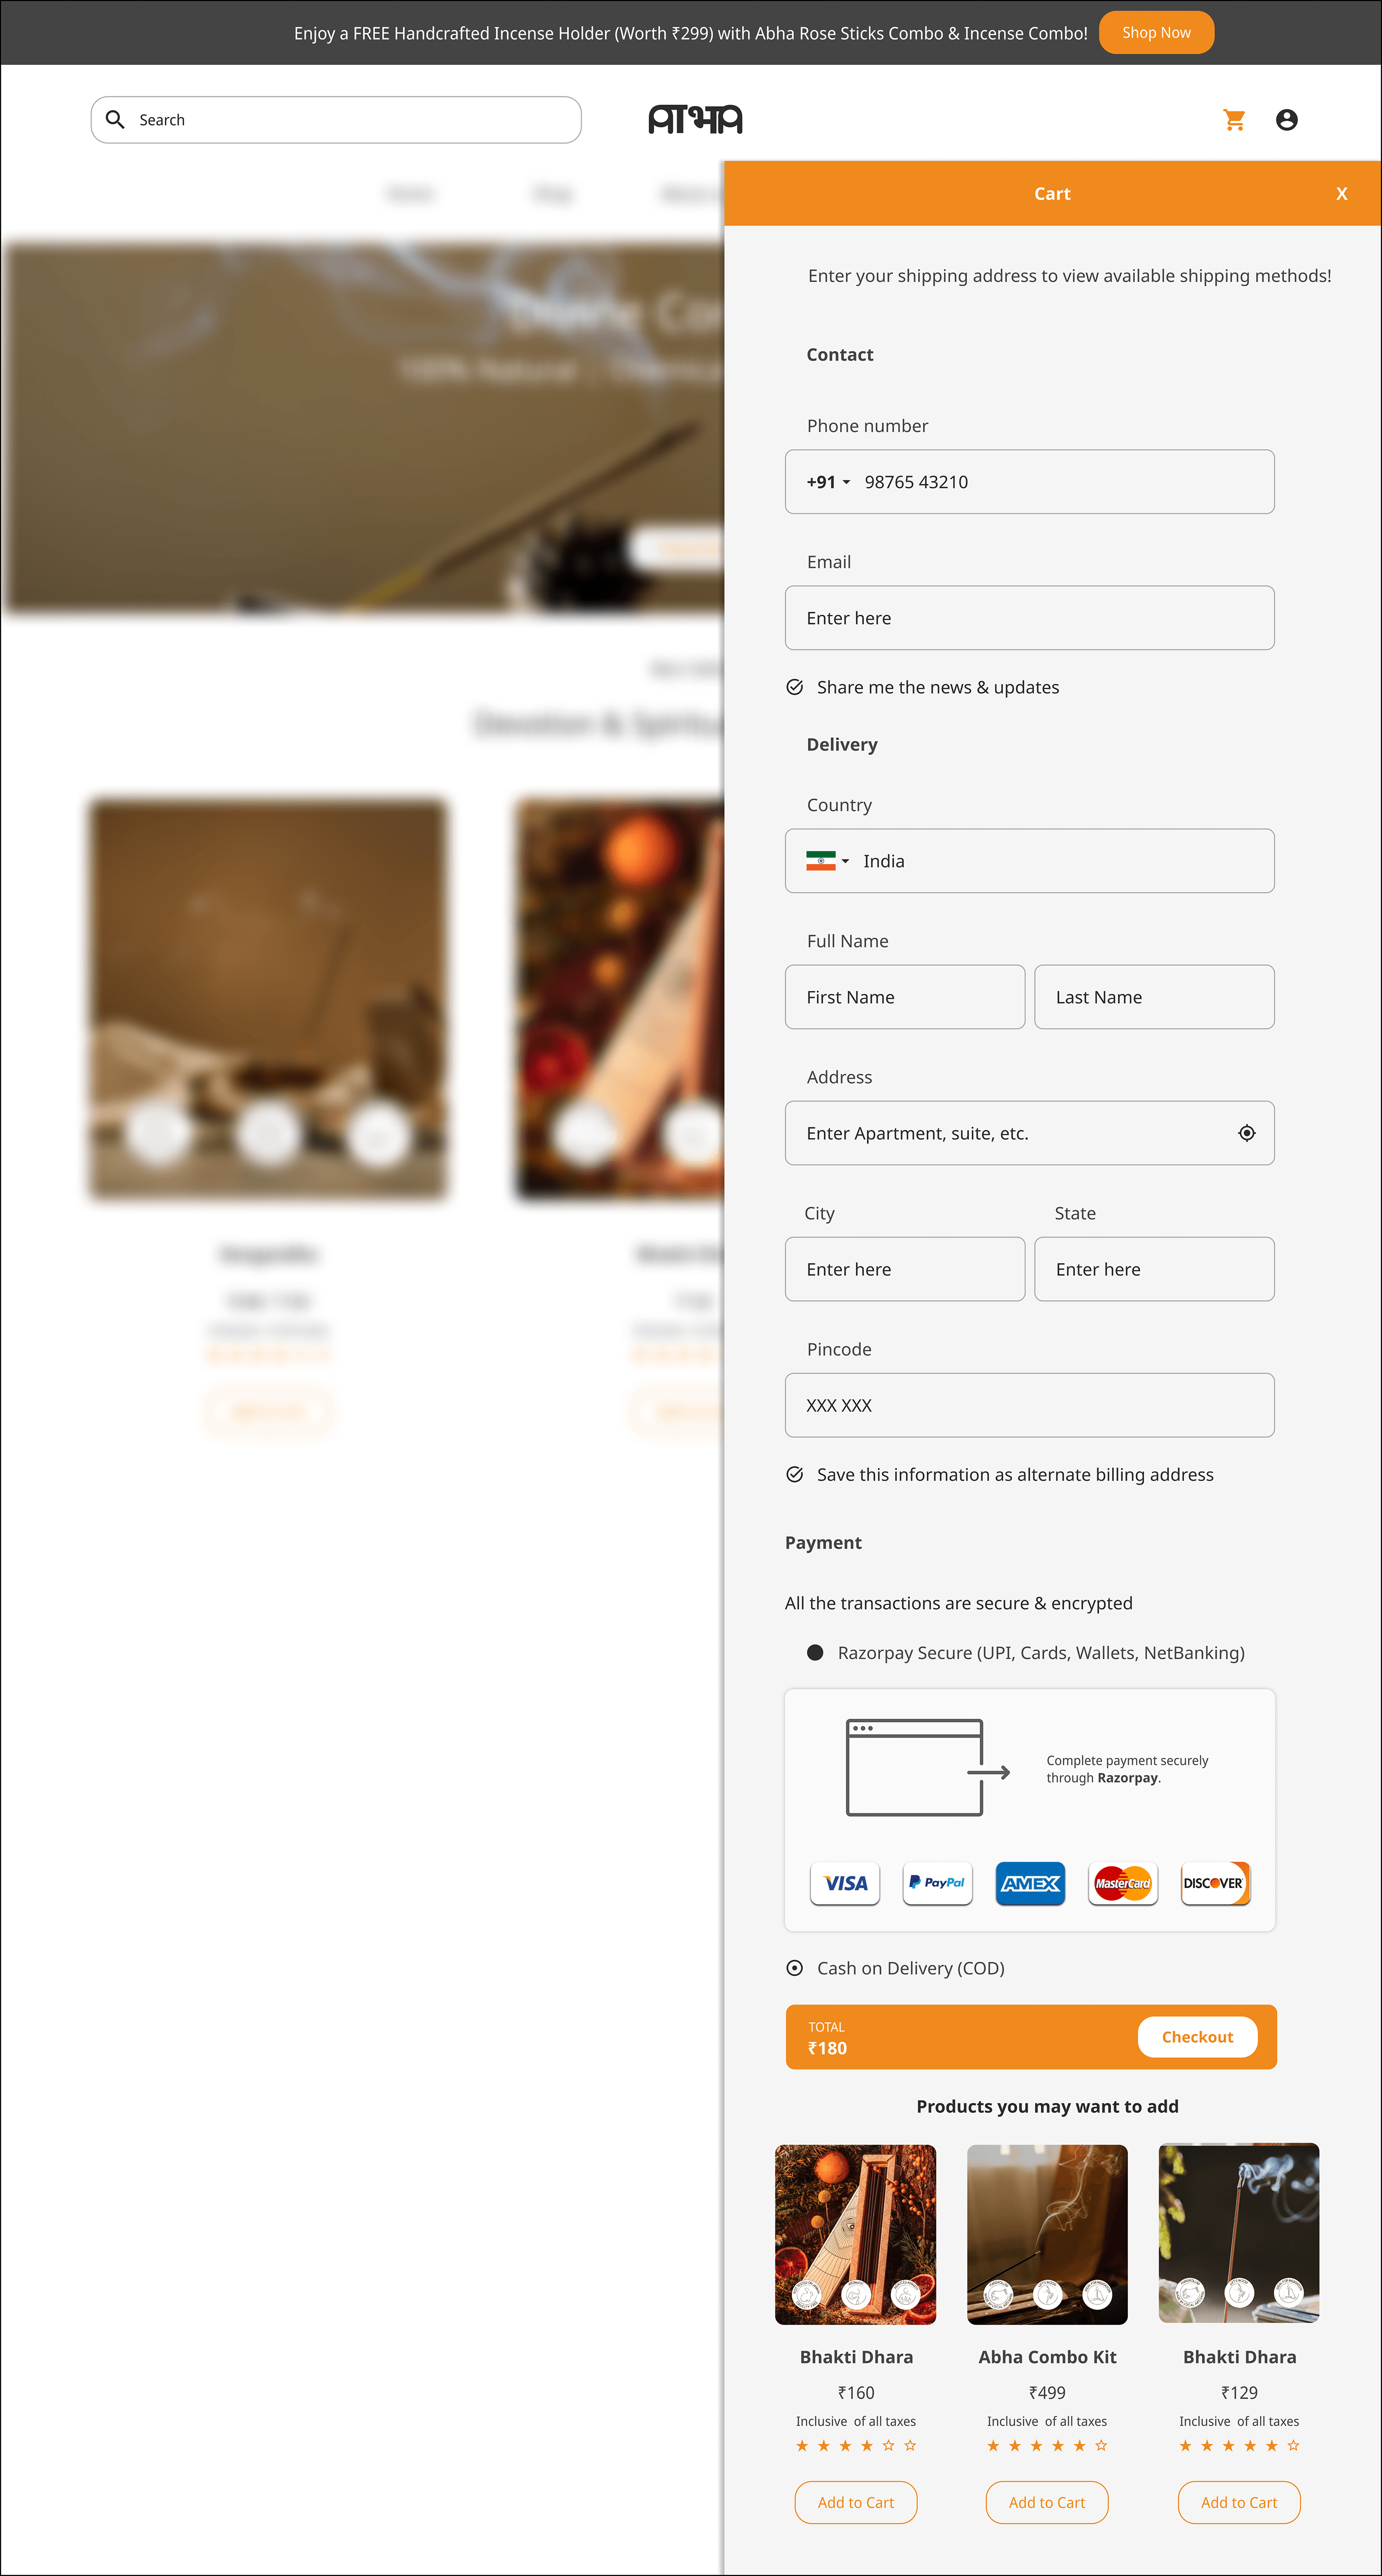Click Complete payment securely through Razorpay text
This screenshot has width=1382, height=2576.
pos(1126,1769)
